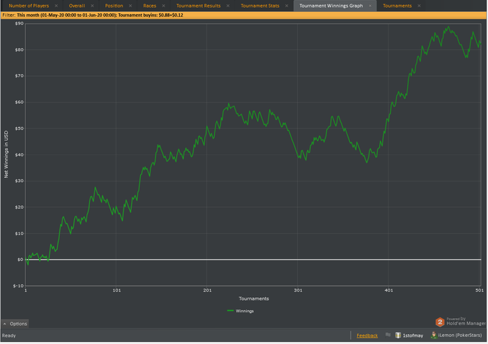Viewport: 488px width, 344px height.
Task: Close the Races tab
Action: coord(164,6)
